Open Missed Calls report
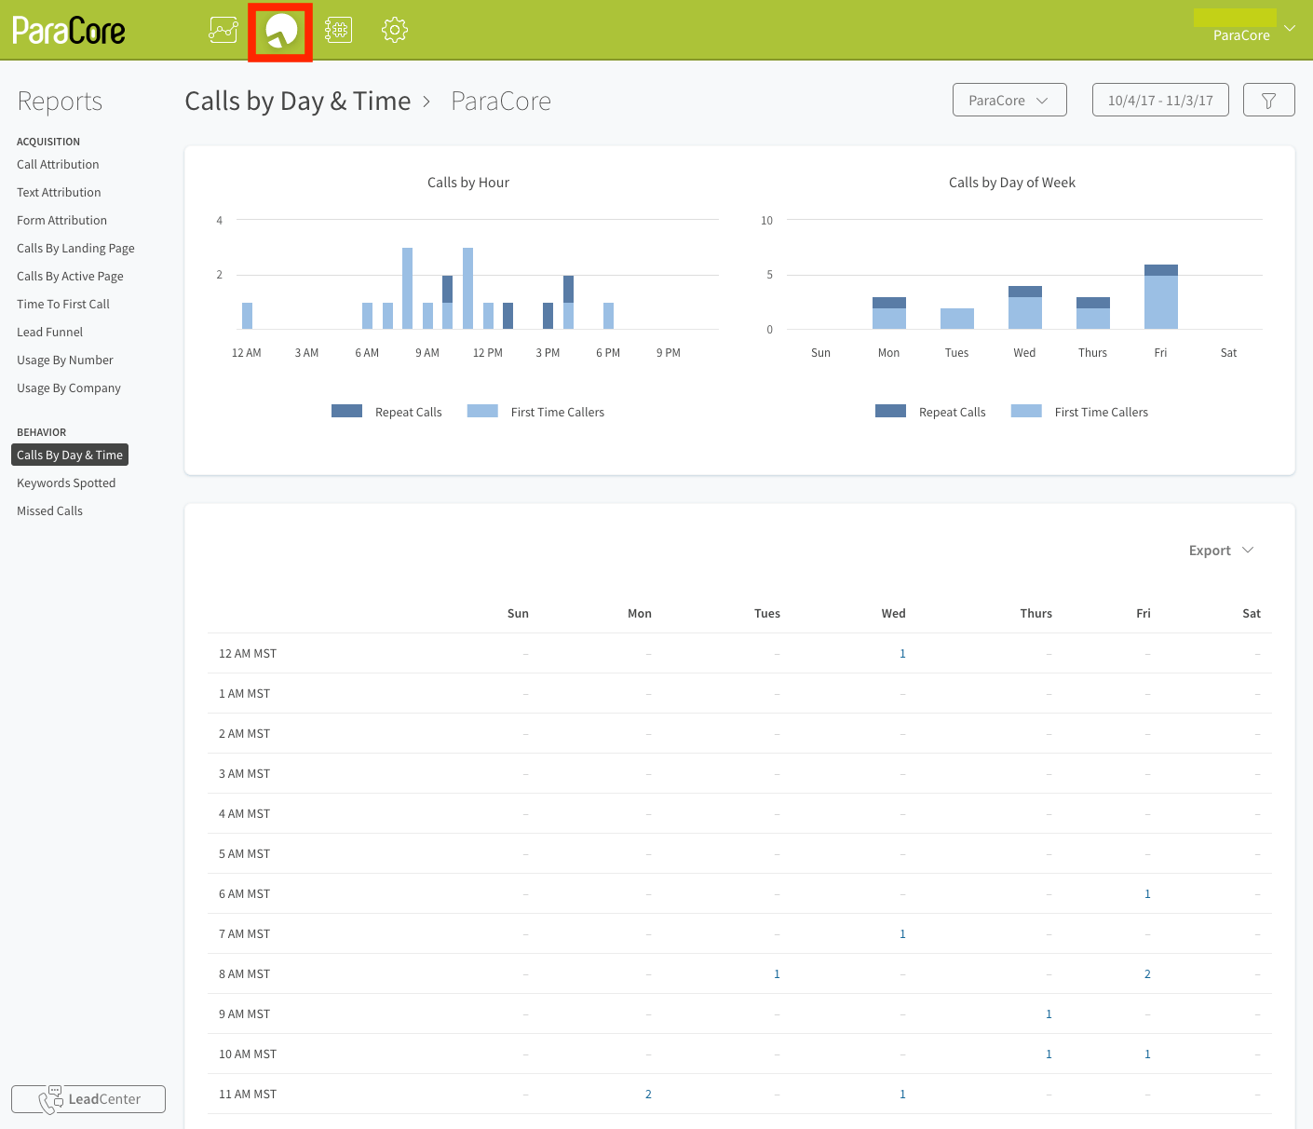Screen dimensions: 1313x1129 coord(49,510)
